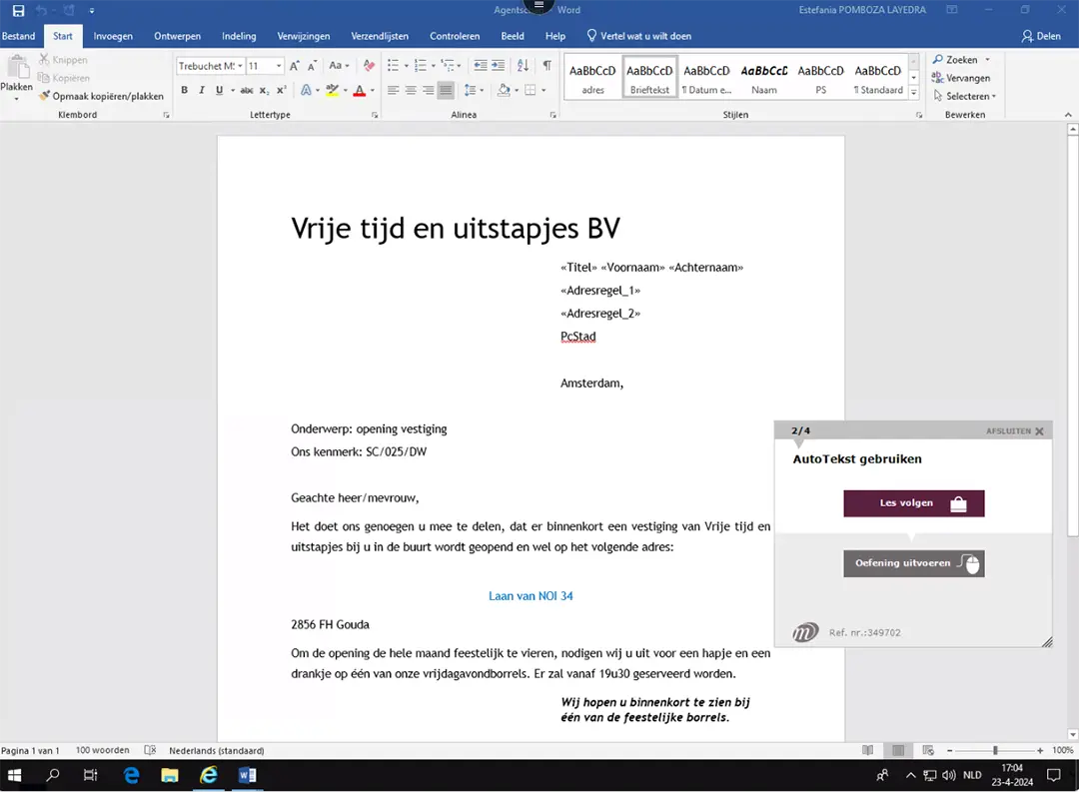This screenshot has width=1079, height=792.
Task: Open the font size dropdown
Action: pos(279,66)
